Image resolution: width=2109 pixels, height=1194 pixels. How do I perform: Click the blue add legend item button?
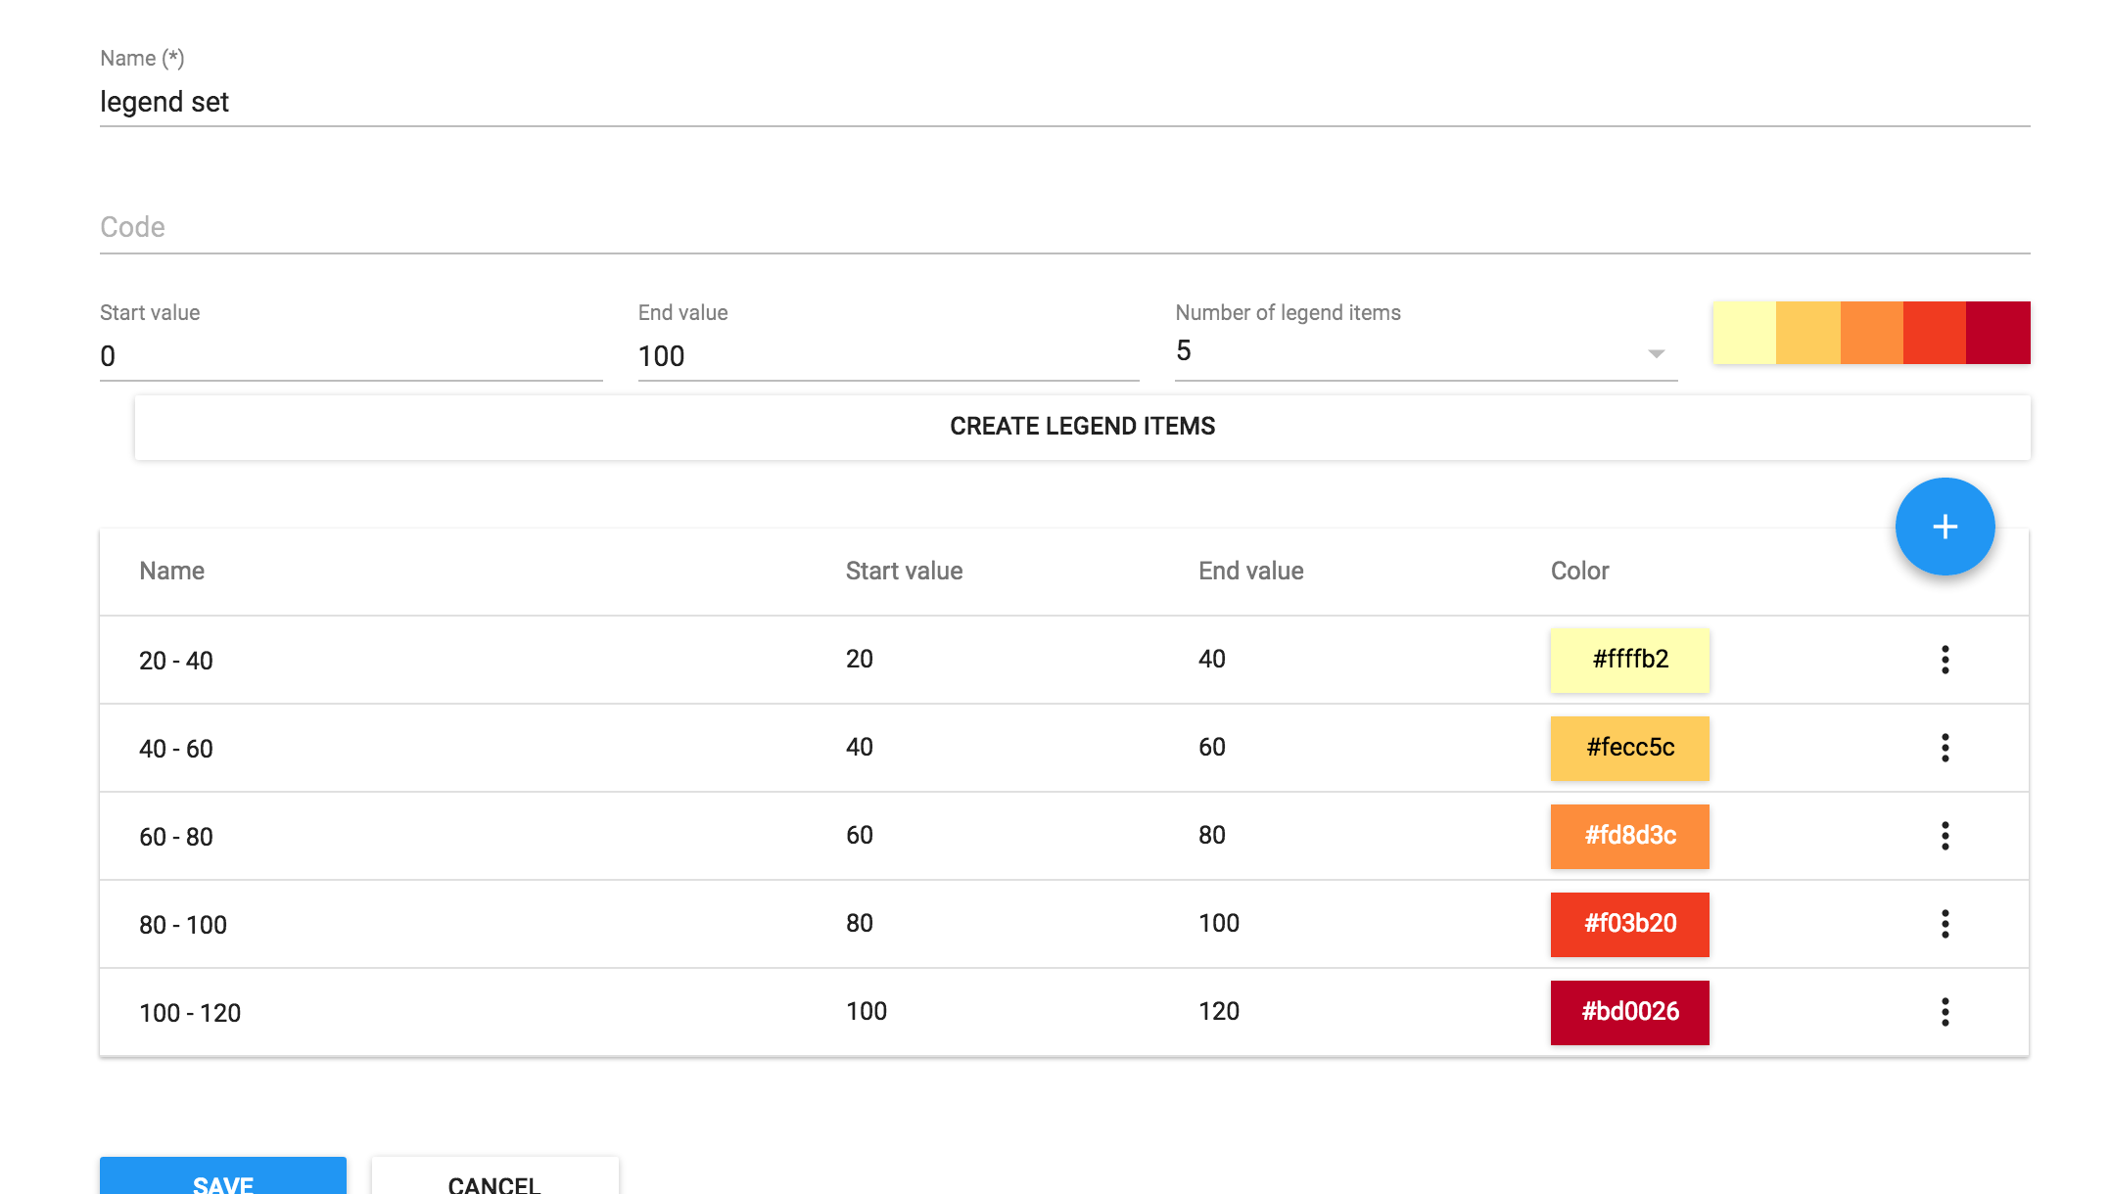(x=1945, y=527)
